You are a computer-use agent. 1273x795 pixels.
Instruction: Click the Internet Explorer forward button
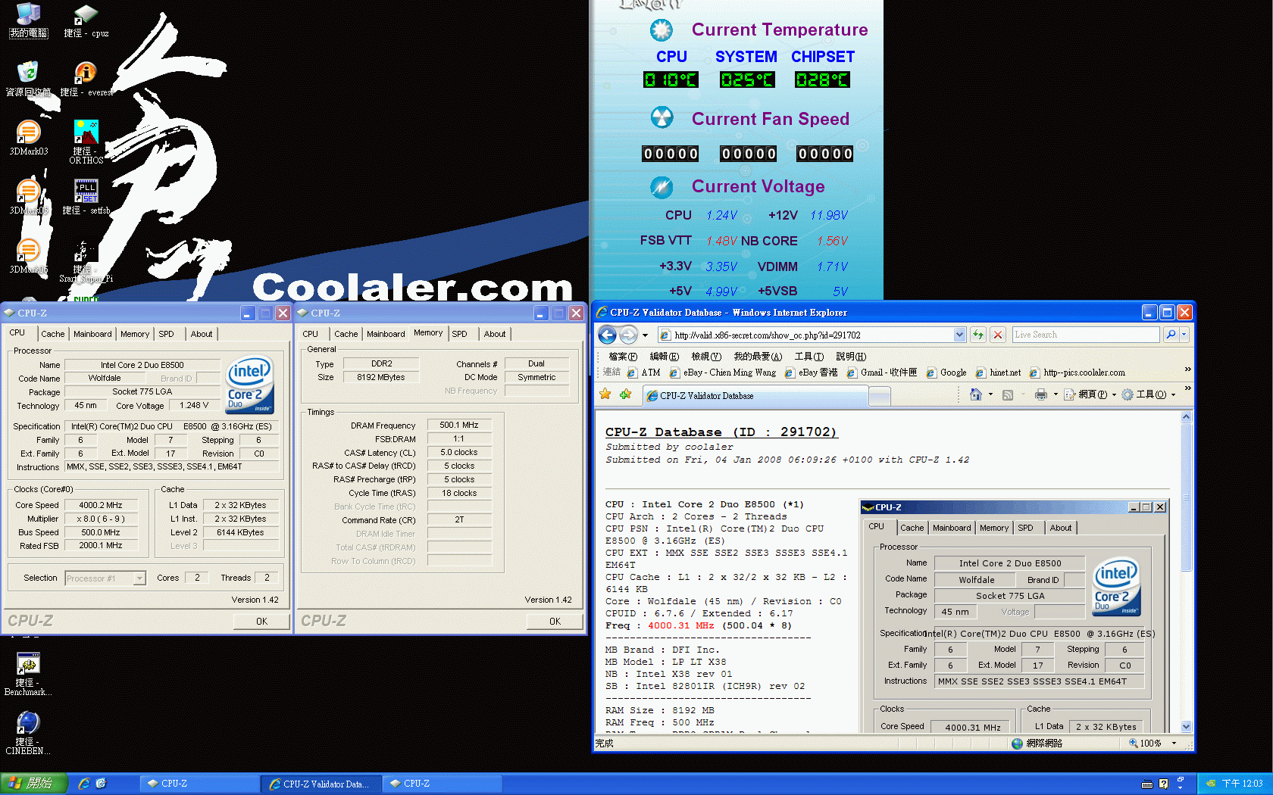628,335
